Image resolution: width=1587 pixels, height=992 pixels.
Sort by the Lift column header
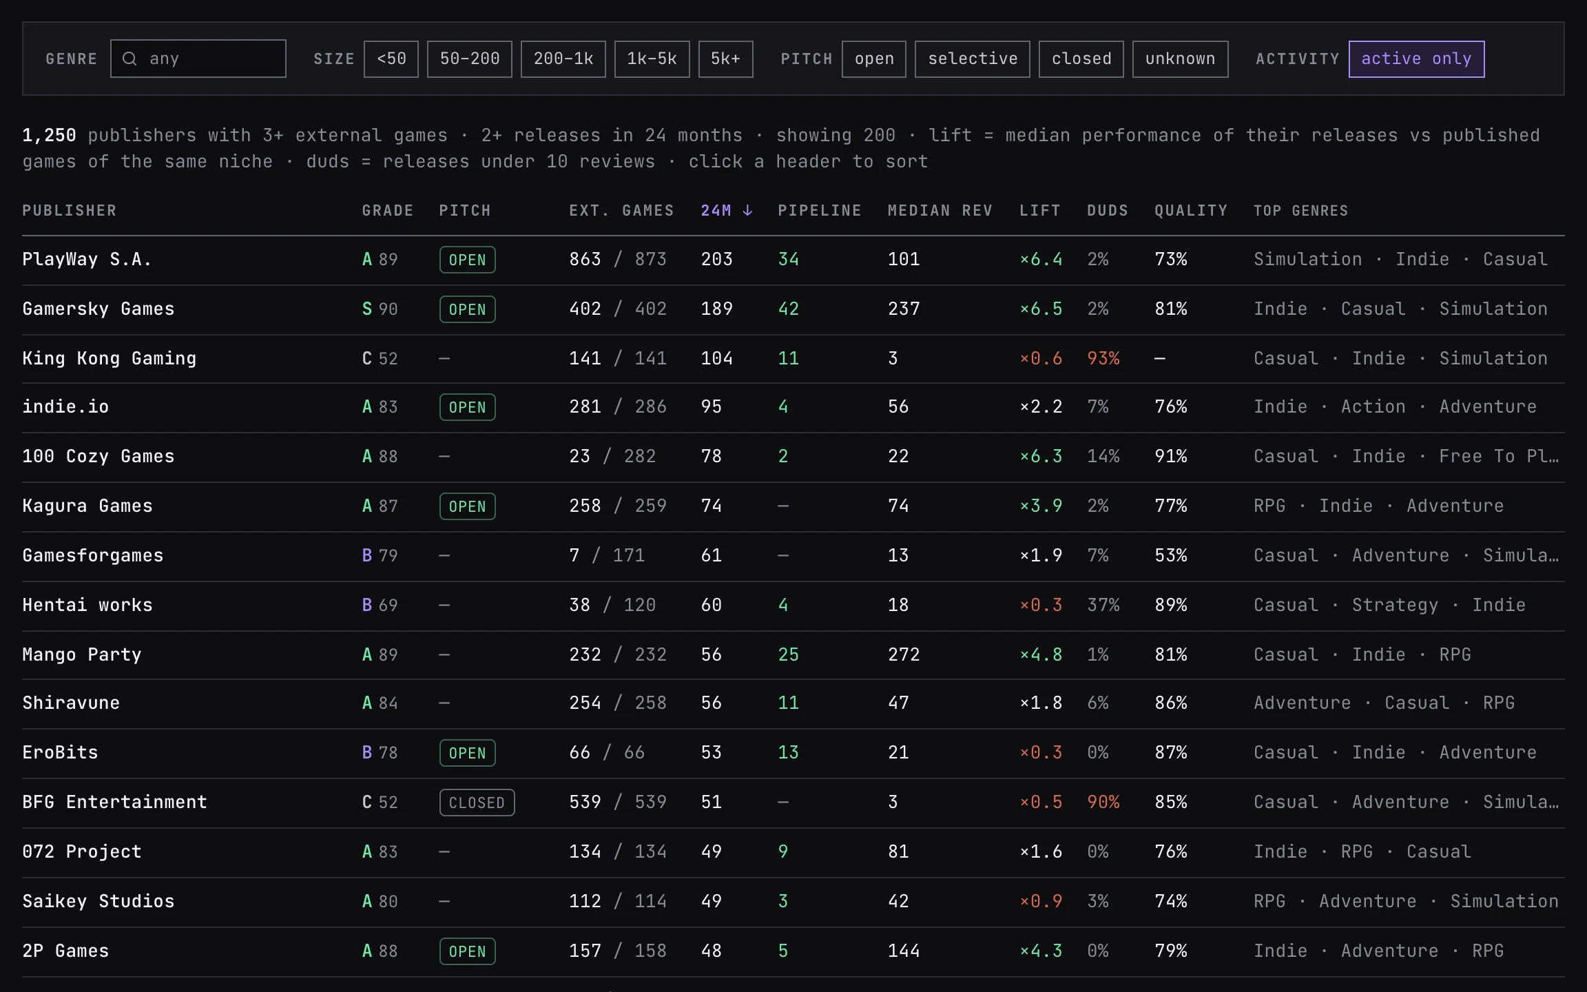pyautogui.click(x=1040, y=211)
